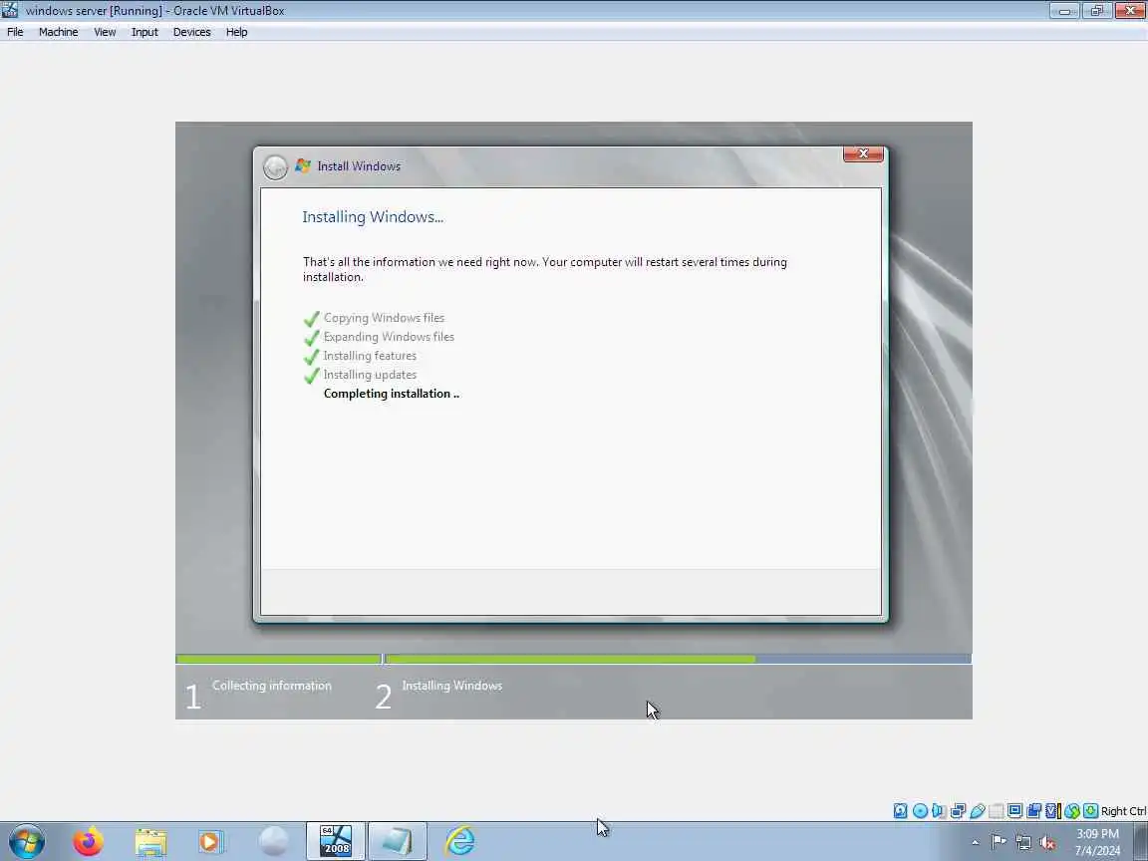
Task: Restore down the VirtualBox window
Action: (1097, 11)
